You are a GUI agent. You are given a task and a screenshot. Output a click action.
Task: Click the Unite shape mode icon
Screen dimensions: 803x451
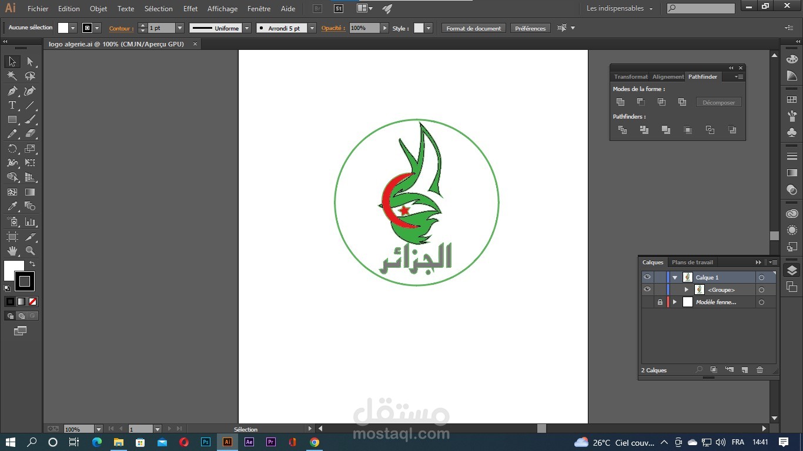tap(620, 102)
